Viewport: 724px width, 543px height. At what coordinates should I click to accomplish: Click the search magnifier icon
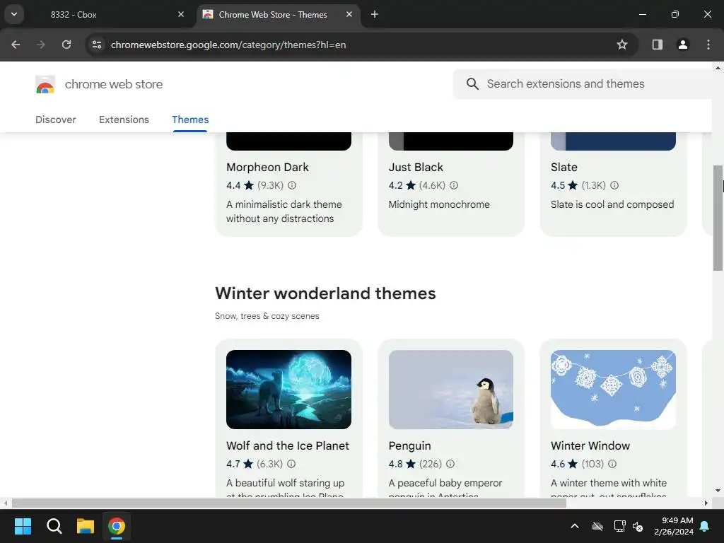pyautogui.click(x=472, y=84)
